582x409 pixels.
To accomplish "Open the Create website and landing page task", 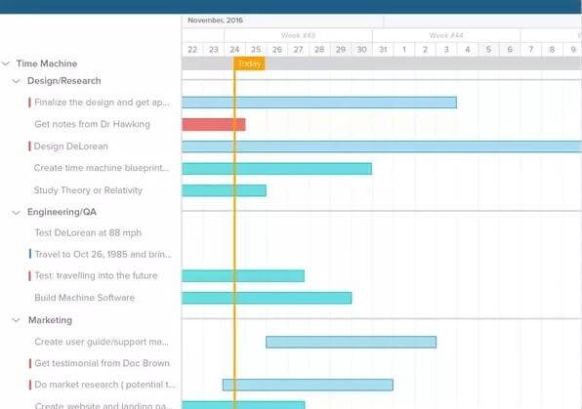I will click(104, 405).
